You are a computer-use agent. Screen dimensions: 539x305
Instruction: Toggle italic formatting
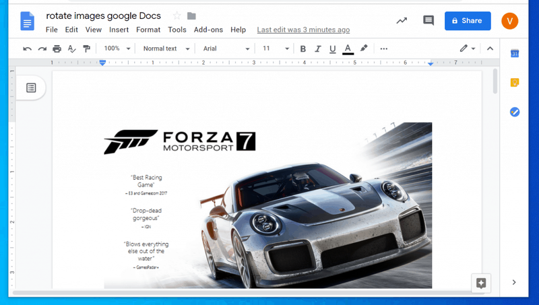317,48
